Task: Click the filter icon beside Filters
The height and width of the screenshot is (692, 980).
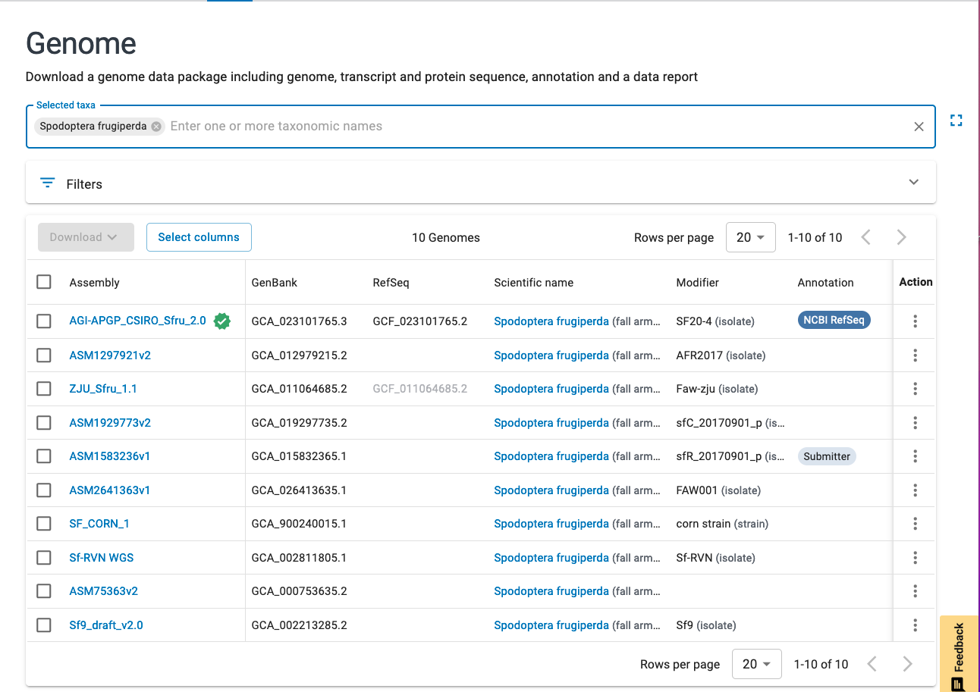Action: 48,183
